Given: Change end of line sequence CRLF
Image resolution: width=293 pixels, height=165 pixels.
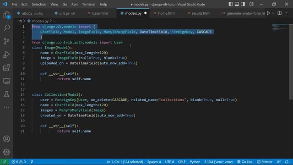Looking at the screenshot, I should 182,162.
